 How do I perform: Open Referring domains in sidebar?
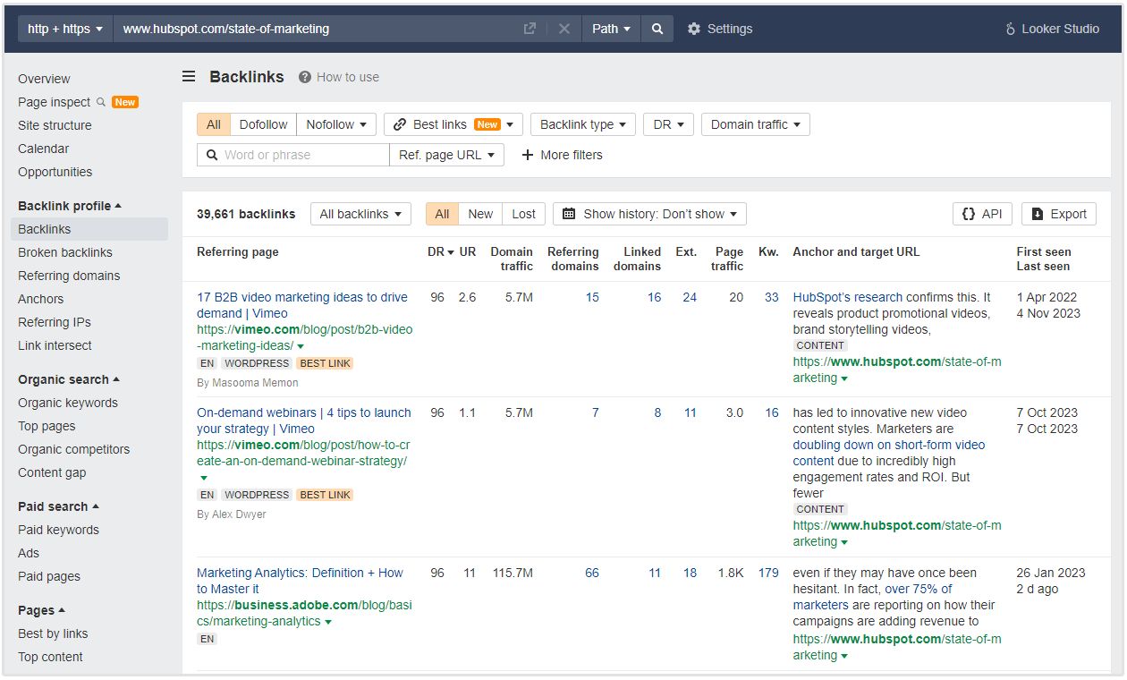(69, 276)
